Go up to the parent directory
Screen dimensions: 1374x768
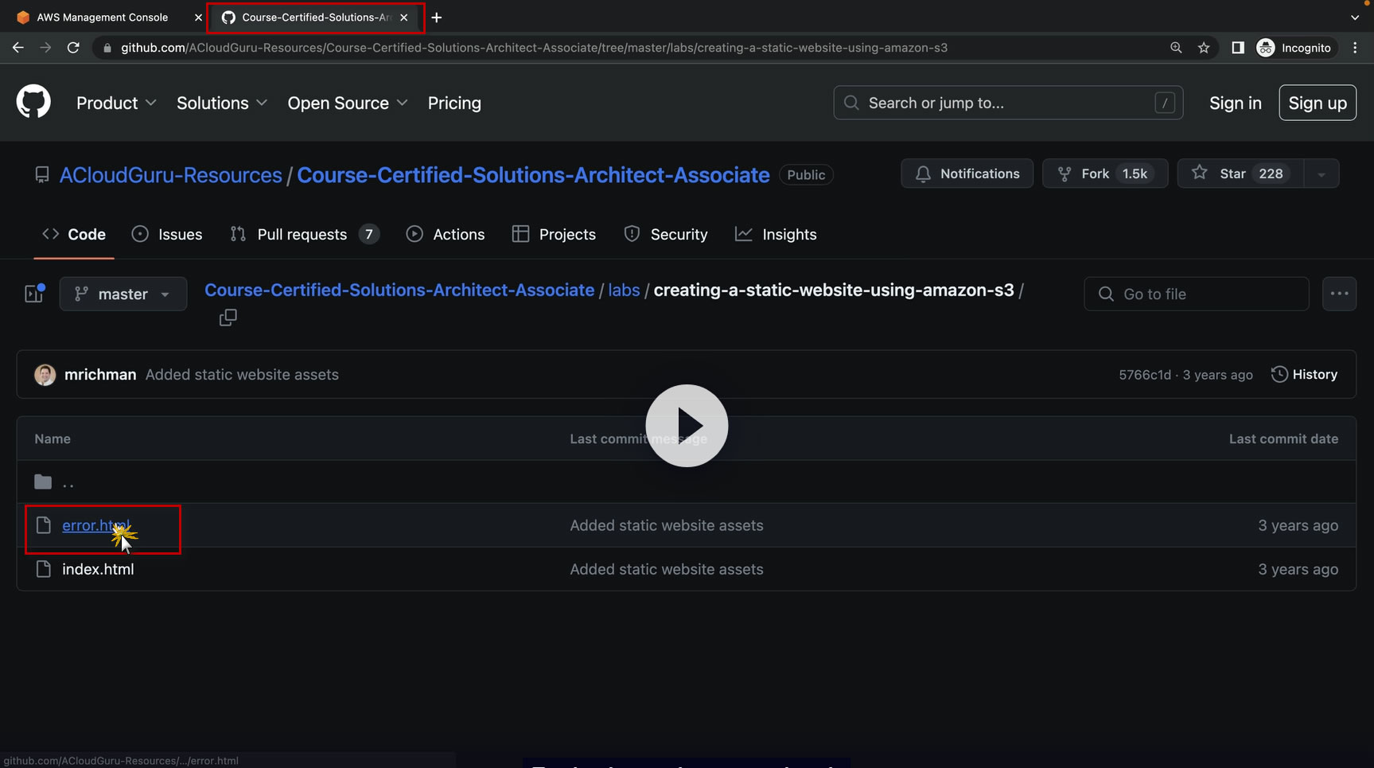(x=68, y=482)
